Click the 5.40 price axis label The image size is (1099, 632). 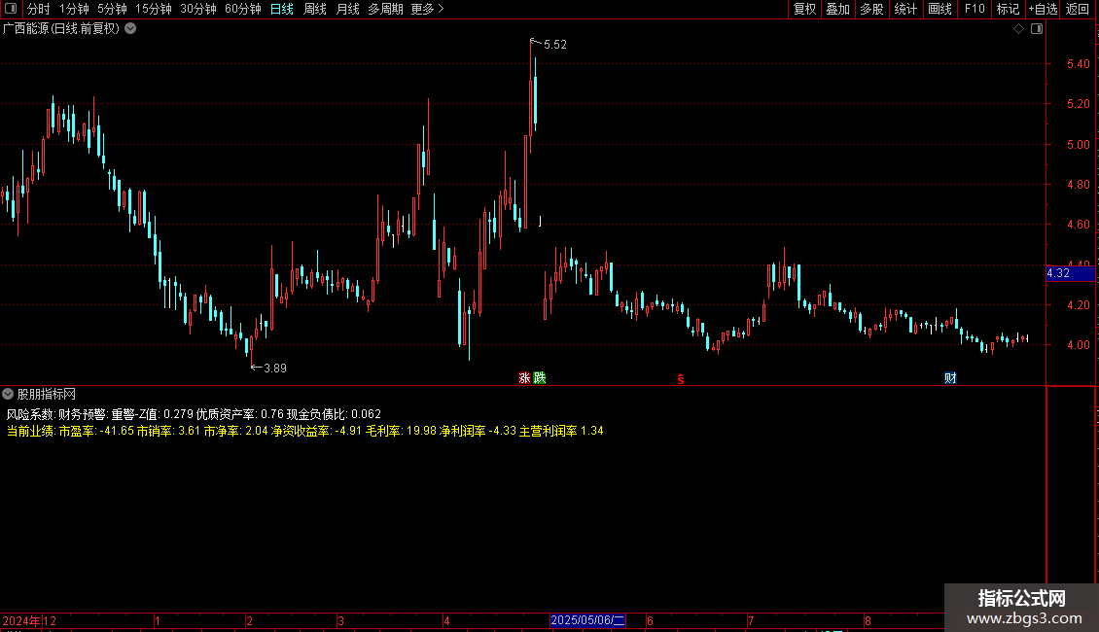(1078, 64)
